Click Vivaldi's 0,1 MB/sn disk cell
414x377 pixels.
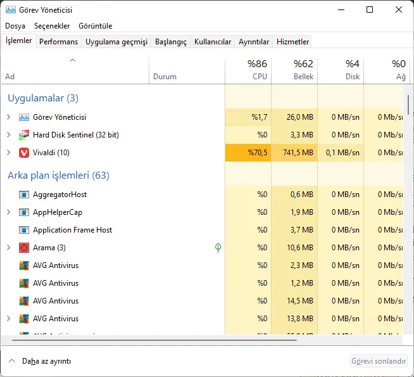(341, 153)
